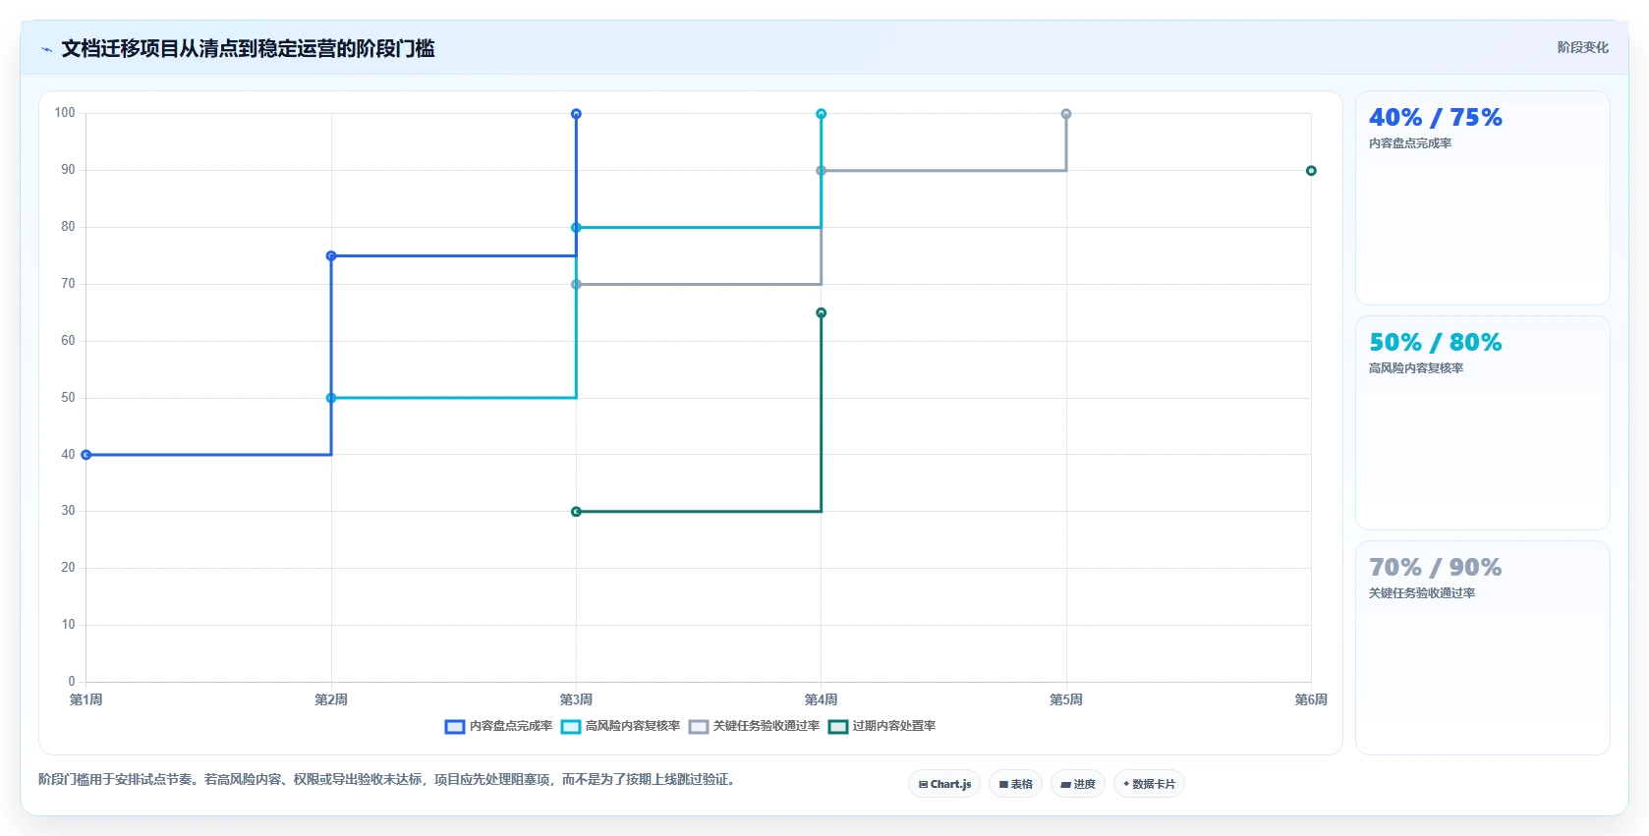Screen dimensions: 1649x836
Task: Toggle the 内容盘点完成率 legend series
Action: (x=498, y=726)
